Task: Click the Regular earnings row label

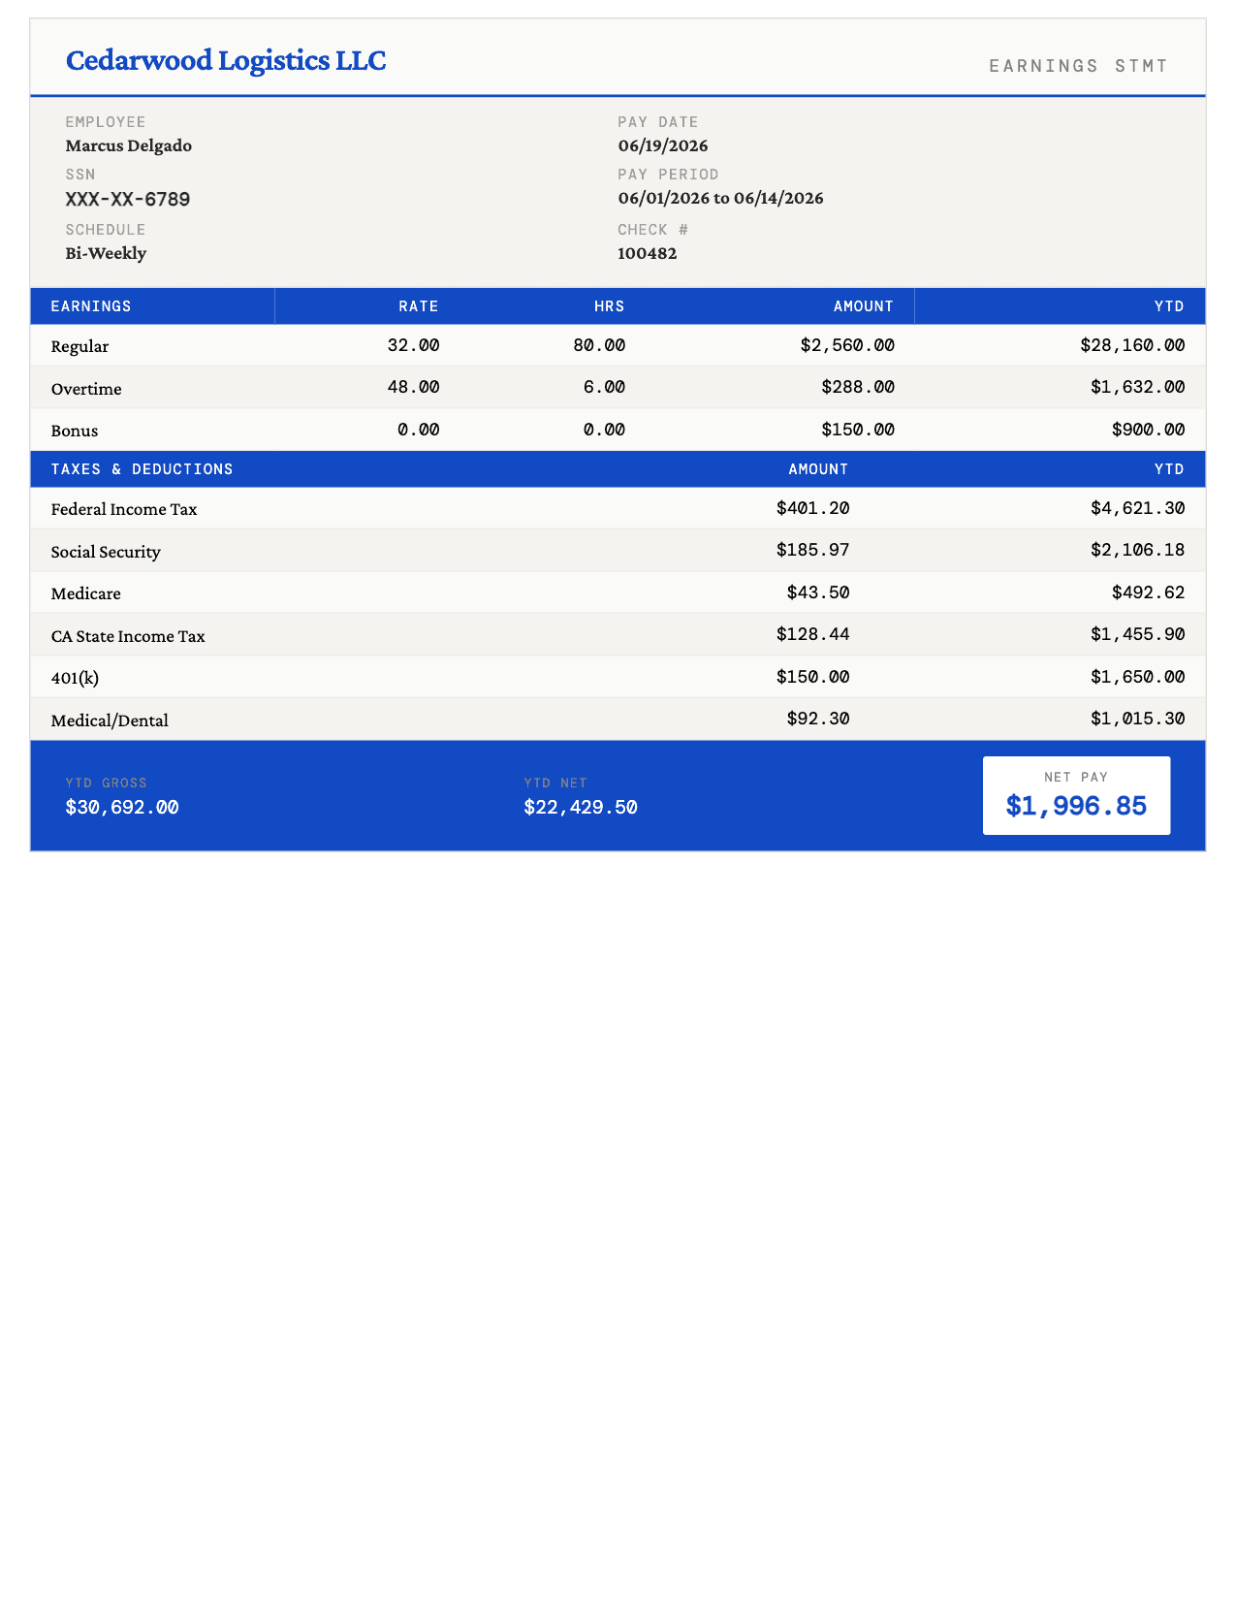Action: click(79, 347)
